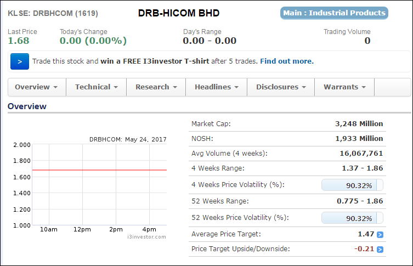Image resolution: width=413 pixels, height=266 pixels.
Task: Select the KLSE: DRBHCOM (1619) ticker text
Action: [x=53, y=13]
